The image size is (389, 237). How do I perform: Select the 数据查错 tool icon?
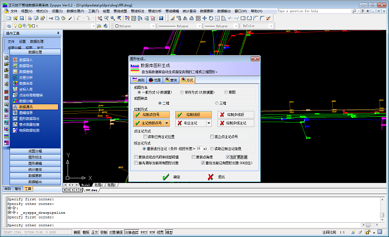coord(15,72)
